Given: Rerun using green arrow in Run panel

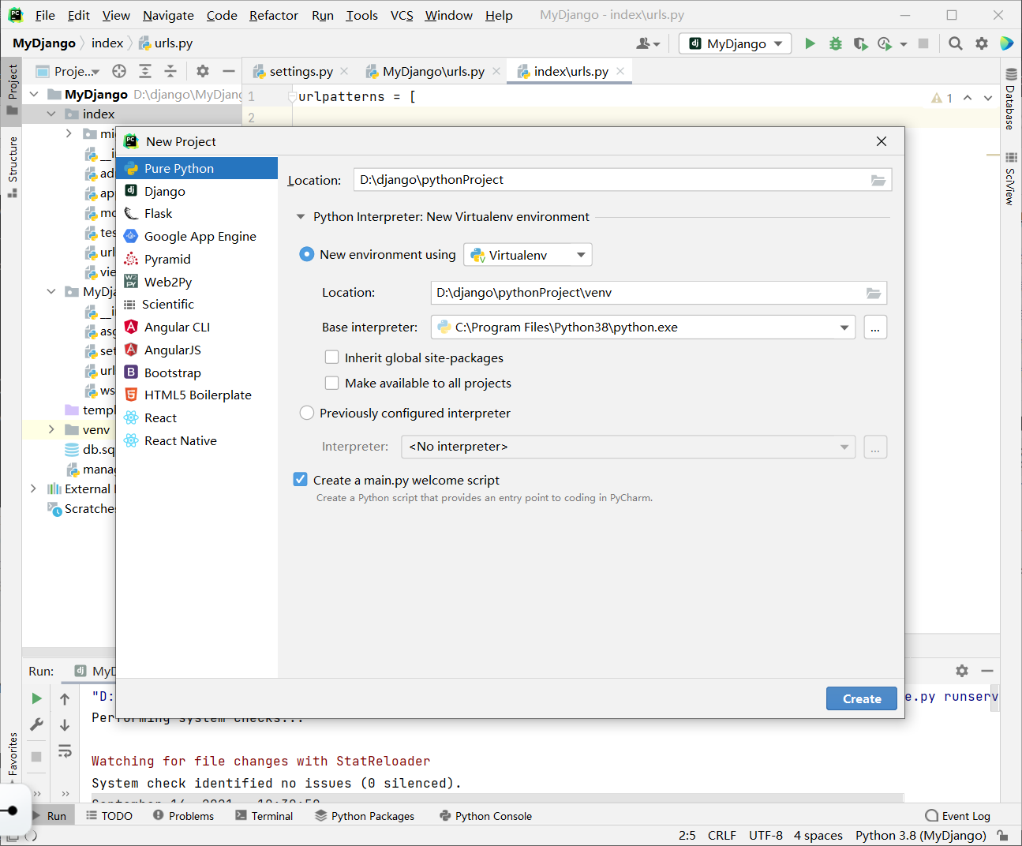Looking at the screenshot, I should click(x=36, y=698).
